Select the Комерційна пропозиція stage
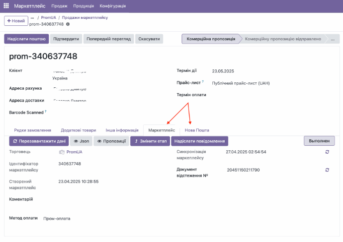The width and height of the screenshot is (343, 242). tap(211, 39)
